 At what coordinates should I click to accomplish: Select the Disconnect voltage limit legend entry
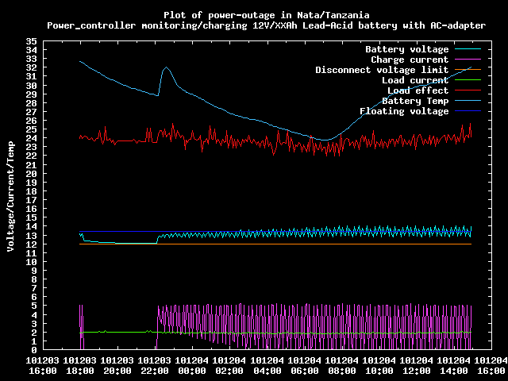click(382, 70)
